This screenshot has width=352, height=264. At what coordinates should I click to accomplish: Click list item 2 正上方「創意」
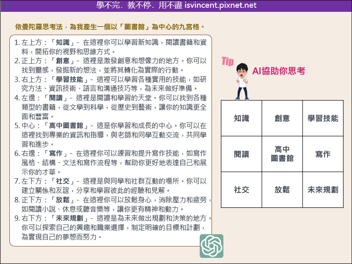tap(110, 65)
